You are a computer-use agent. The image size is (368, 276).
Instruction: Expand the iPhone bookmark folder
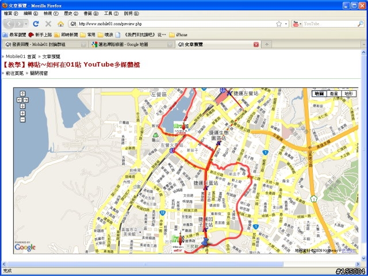[178, 34]
